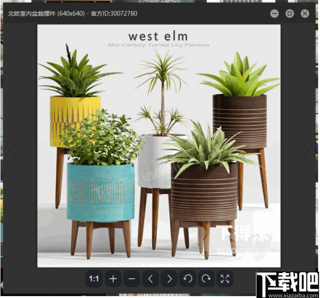320x298 pixels.
Task: Maximize the image viewer window
Action: (x=289, y=14)
